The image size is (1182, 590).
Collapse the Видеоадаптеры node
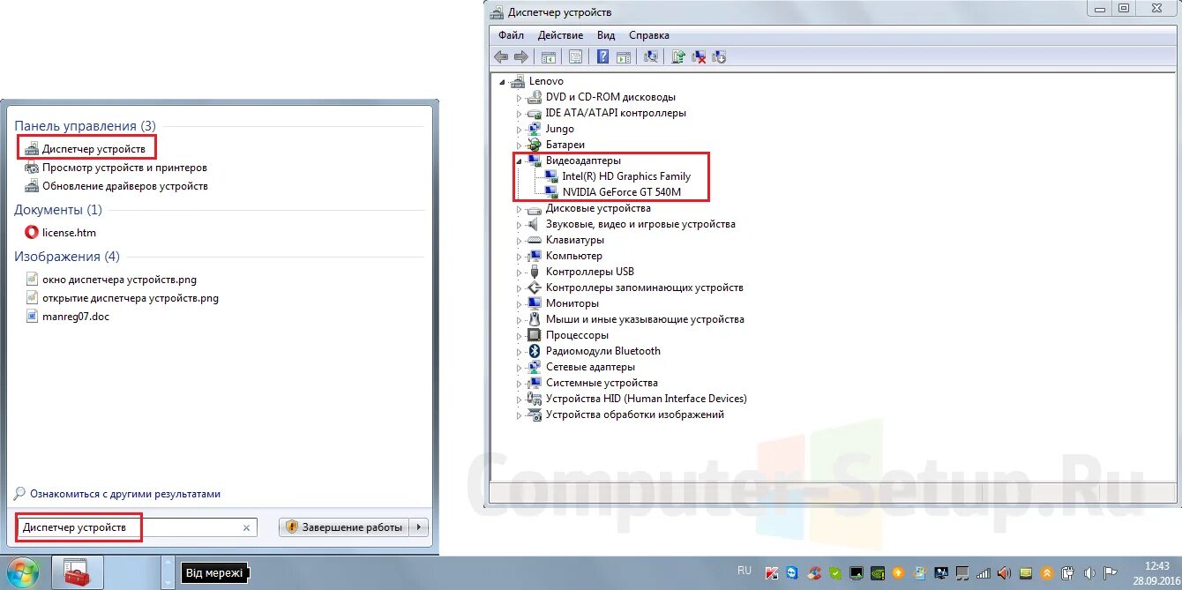(x=520, y=161)
